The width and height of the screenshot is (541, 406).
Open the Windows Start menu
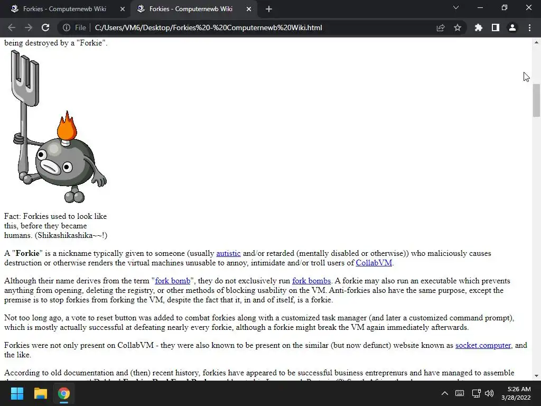[x=17, y=393]
